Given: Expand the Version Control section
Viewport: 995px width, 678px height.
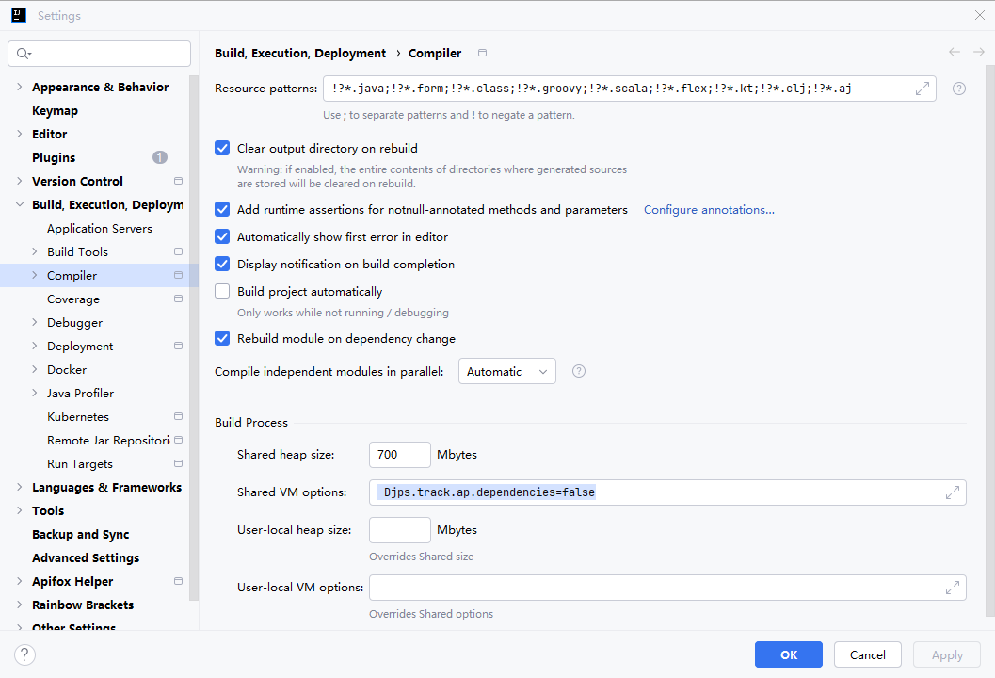Looking at the screenshot, I should tap(19, 181).
